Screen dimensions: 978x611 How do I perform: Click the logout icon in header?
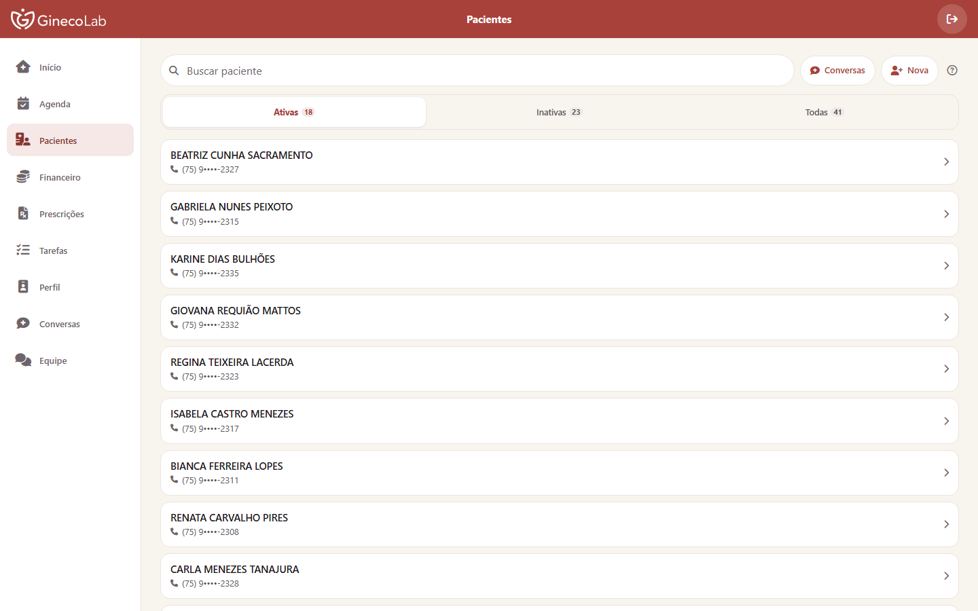click(952, 19)
